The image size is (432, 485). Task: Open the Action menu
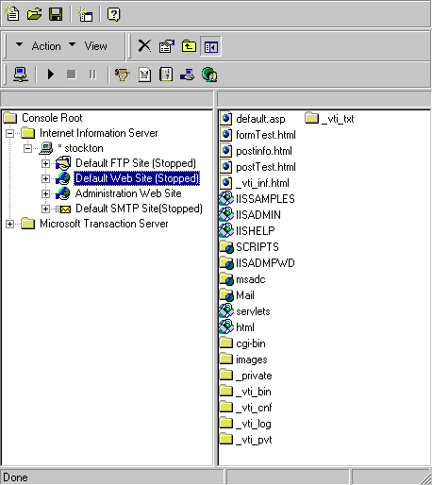46,46
